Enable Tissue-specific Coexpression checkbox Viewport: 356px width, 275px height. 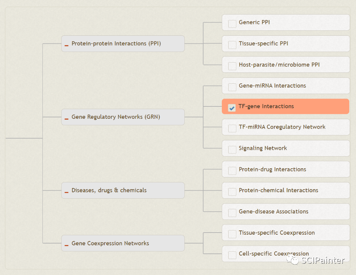pyautogui.click(x=232, y=234)
